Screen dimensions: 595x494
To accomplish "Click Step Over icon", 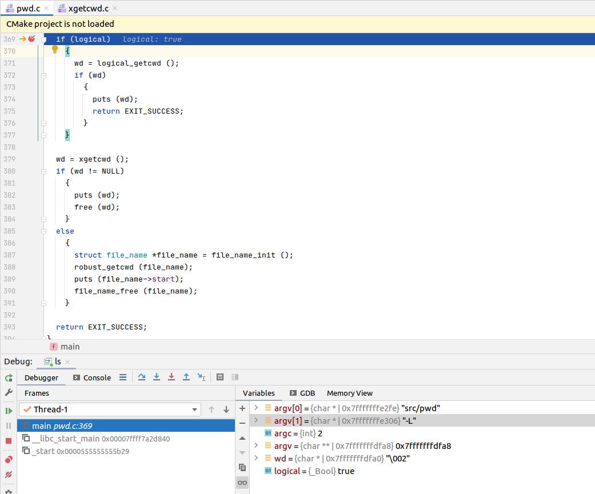I will click(142, 377).
